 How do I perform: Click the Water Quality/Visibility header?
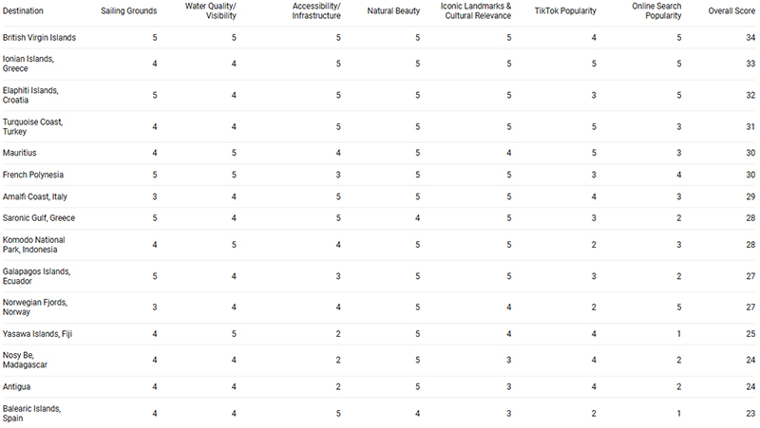[210, 10]
